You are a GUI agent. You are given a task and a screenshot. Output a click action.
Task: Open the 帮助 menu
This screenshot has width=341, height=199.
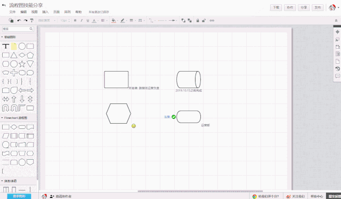[78, 12]
